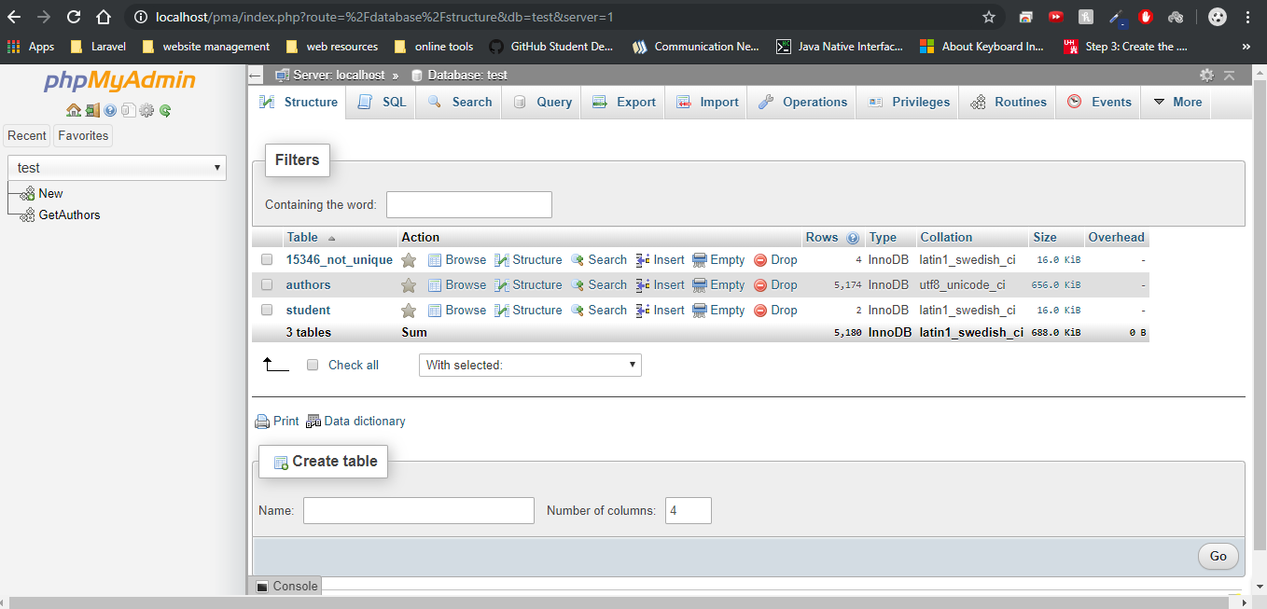Favorite the authors table star

(409, 285)
